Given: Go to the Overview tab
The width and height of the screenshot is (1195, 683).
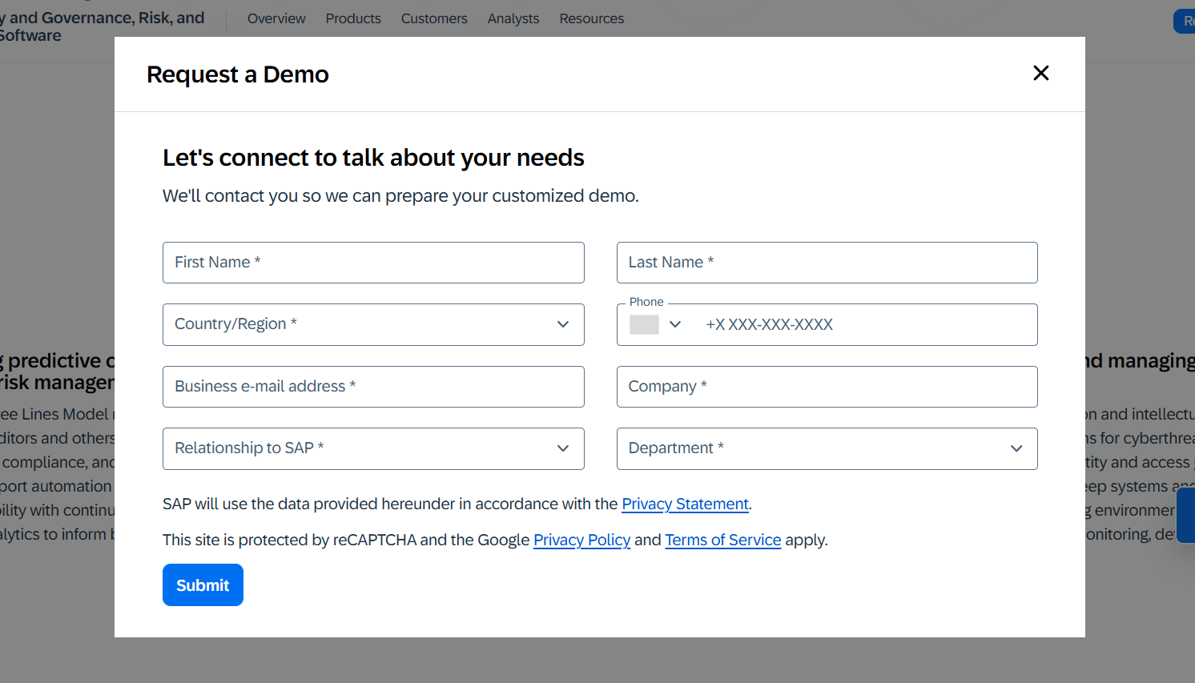Looking at the screenshot, I should [276, 18].
